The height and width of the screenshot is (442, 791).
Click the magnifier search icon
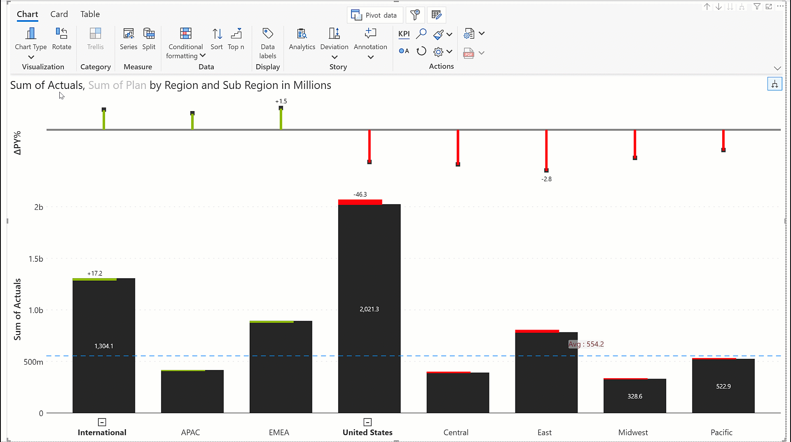421,34
